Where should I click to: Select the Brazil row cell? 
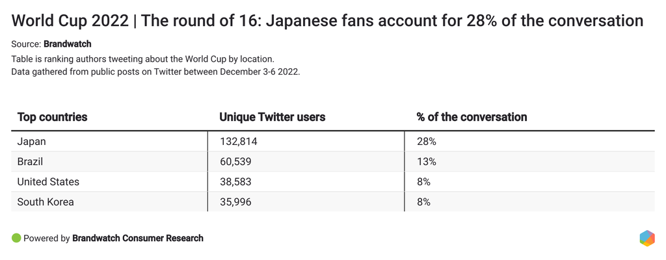click(x=30, y=161)
